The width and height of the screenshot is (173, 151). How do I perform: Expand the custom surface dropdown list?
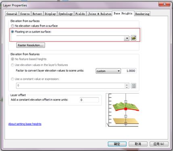pos(127,38)
